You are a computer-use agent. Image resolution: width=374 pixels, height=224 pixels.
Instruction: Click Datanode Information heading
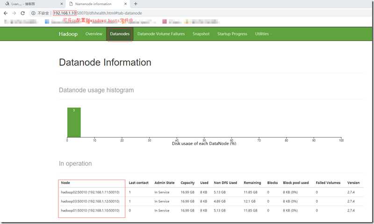105,62
